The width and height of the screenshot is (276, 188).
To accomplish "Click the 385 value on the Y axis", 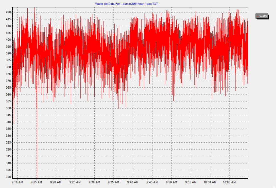I will [x=8, y=60].
